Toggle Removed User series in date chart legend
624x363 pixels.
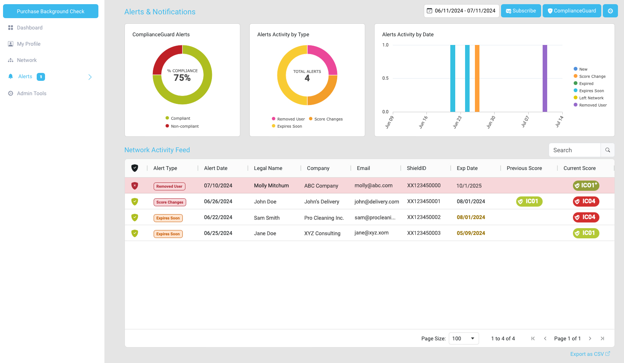(x=590, y=105)
